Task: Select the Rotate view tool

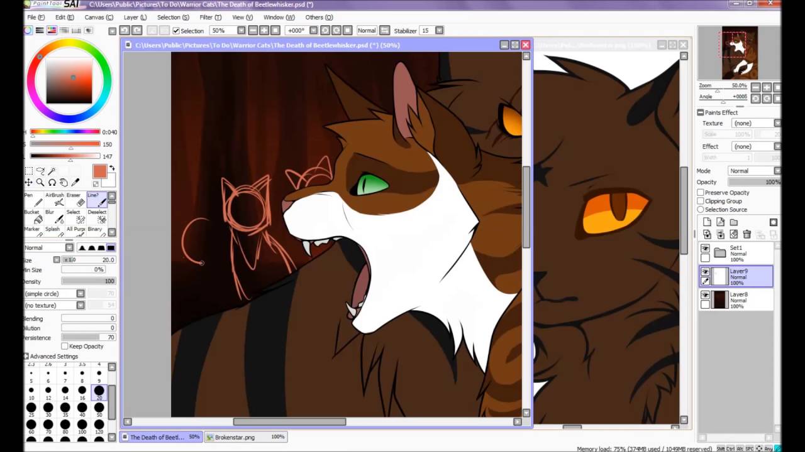Action: click(52, 182)
